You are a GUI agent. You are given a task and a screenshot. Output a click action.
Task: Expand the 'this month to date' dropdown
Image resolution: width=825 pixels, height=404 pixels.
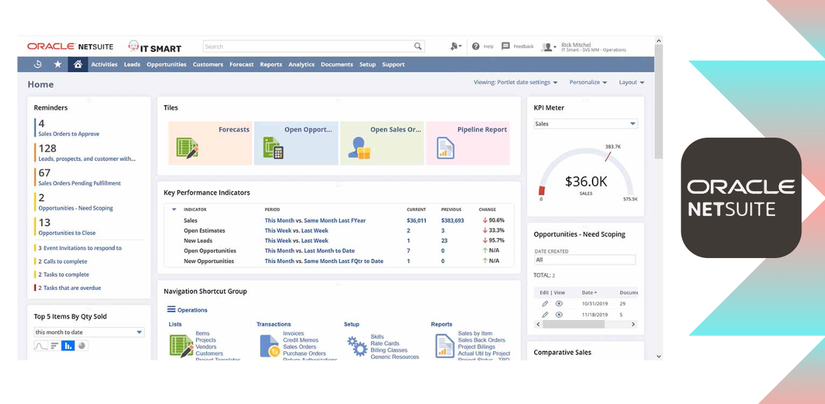coord(89,332)
